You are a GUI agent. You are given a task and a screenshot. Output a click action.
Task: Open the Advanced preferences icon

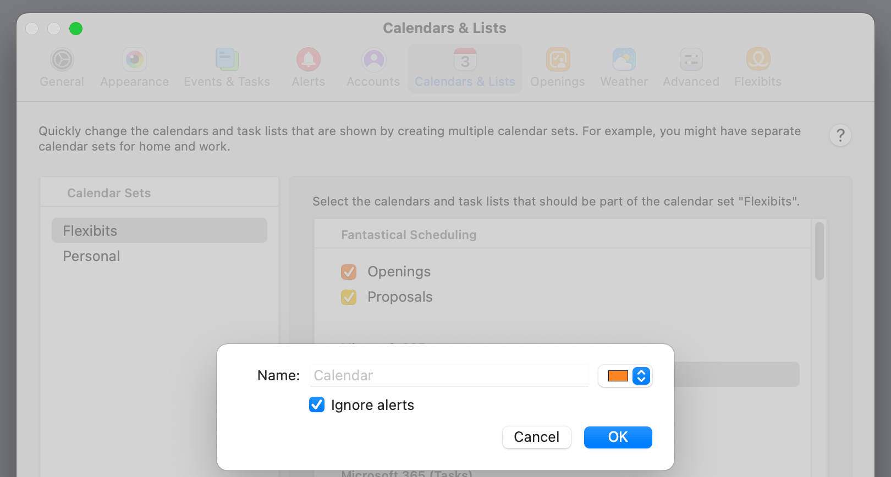point(691,60)
